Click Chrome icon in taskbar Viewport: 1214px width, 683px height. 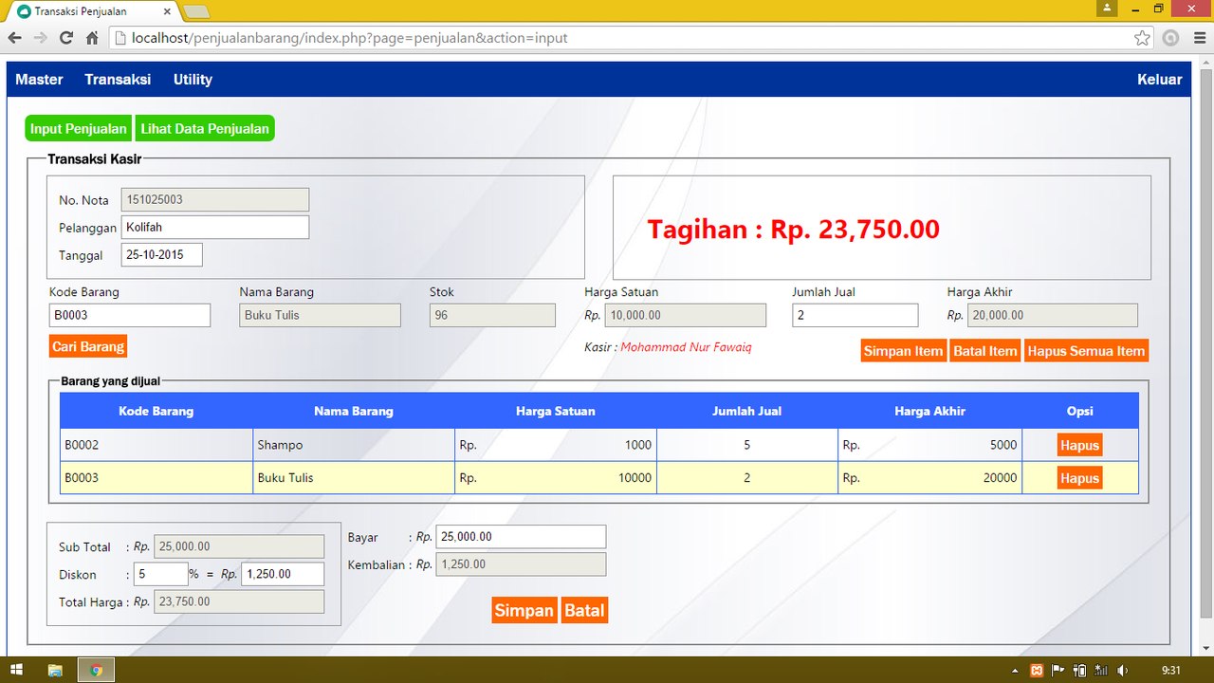[96, 670]
